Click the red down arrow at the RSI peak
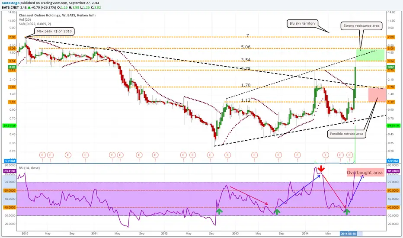Image resolution: width=403 pixels, height=238 pixels. click(321, 169)
